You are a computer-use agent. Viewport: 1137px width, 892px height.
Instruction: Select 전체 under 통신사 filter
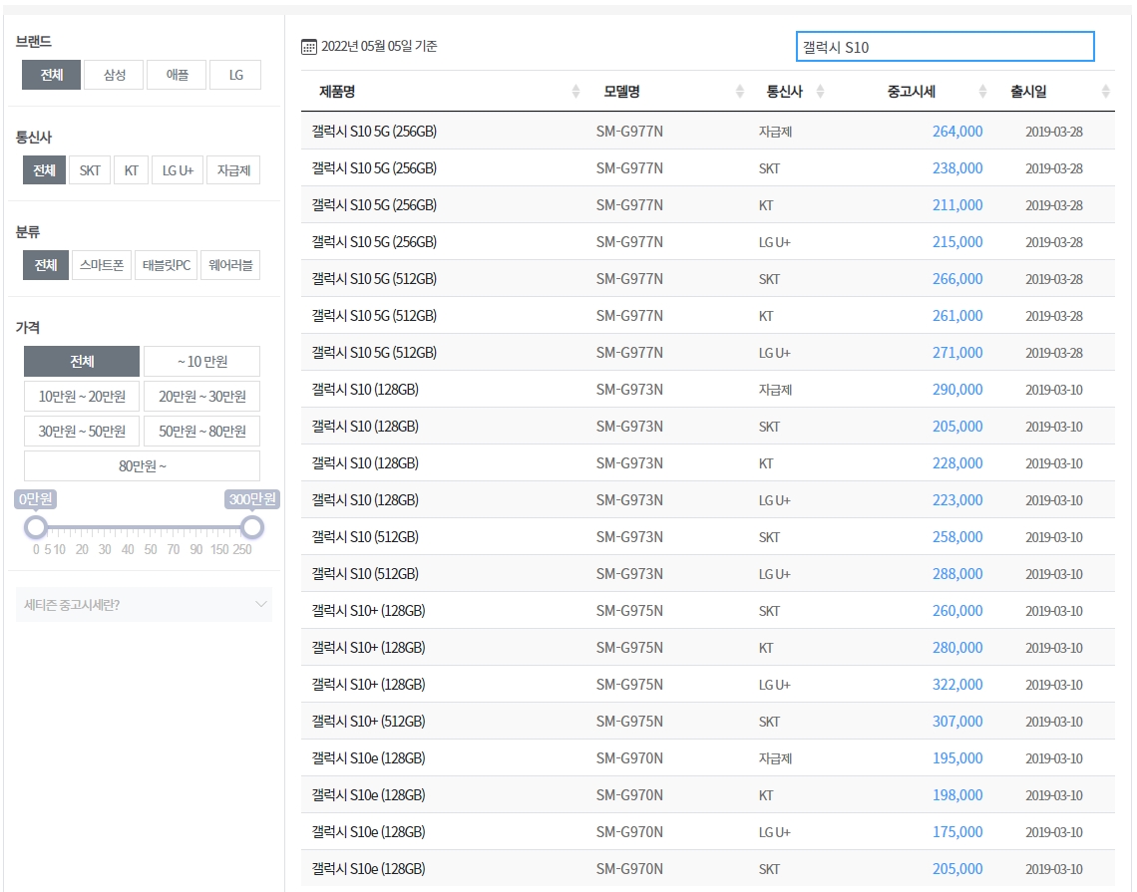click(x=44, y=170)
